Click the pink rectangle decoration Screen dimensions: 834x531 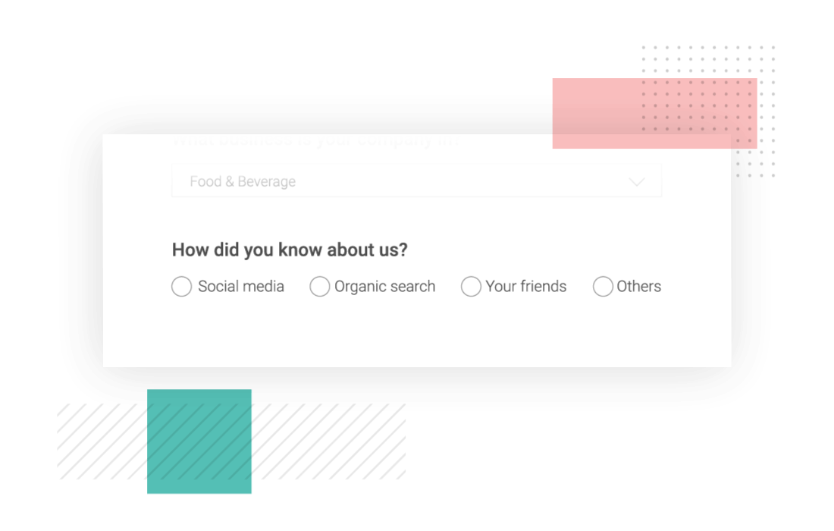pyautogui.click(x=654, y=113)
